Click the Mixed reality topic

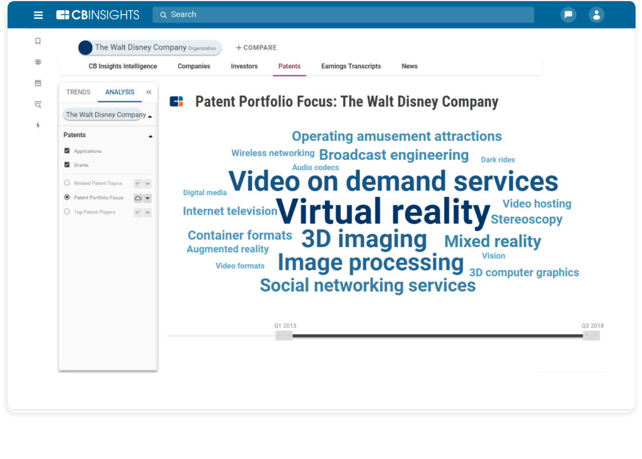click(493, 241)
